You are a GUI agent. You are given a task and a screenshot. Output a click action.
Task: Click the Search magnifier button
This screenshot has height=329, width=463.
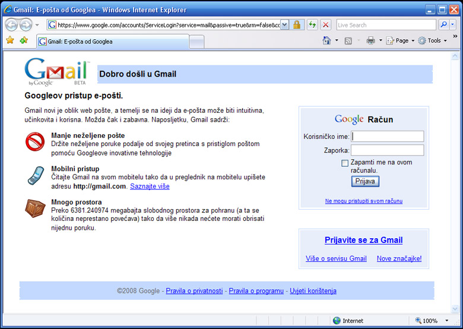pos(443,25)
